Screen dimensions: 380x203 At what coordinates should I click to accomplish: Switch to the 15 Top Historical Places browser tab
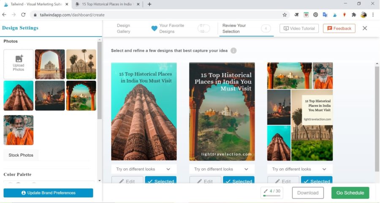coord(107,4)
